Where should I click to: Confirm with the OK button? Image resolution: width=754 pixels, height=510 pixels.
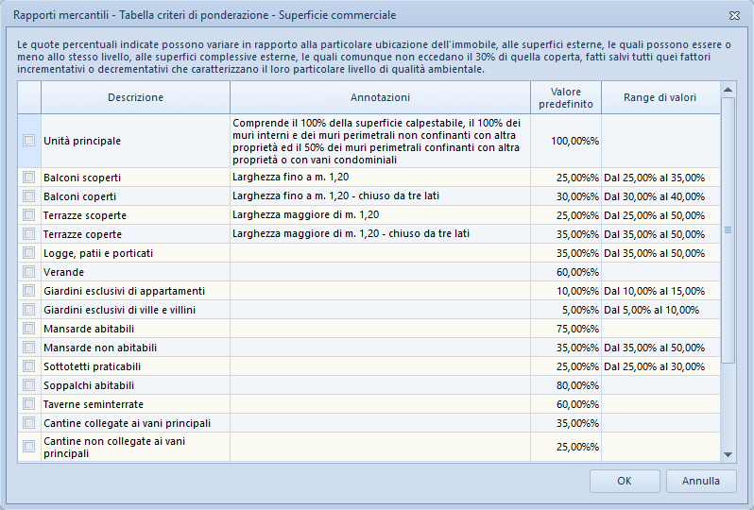(x=625, y=481)
